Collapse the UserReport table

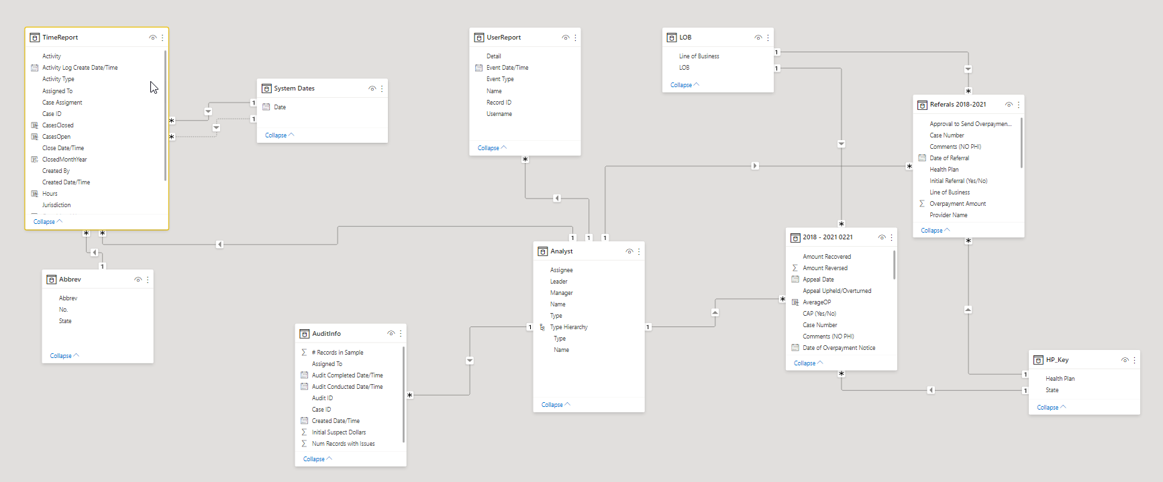pyautogui.click(x=492, y=148)
